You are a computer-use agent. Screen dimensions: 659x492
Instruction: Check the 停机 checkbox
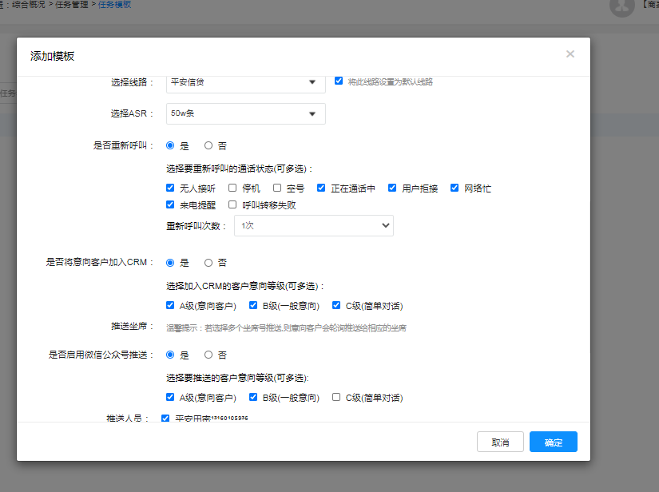pos(232,188)
